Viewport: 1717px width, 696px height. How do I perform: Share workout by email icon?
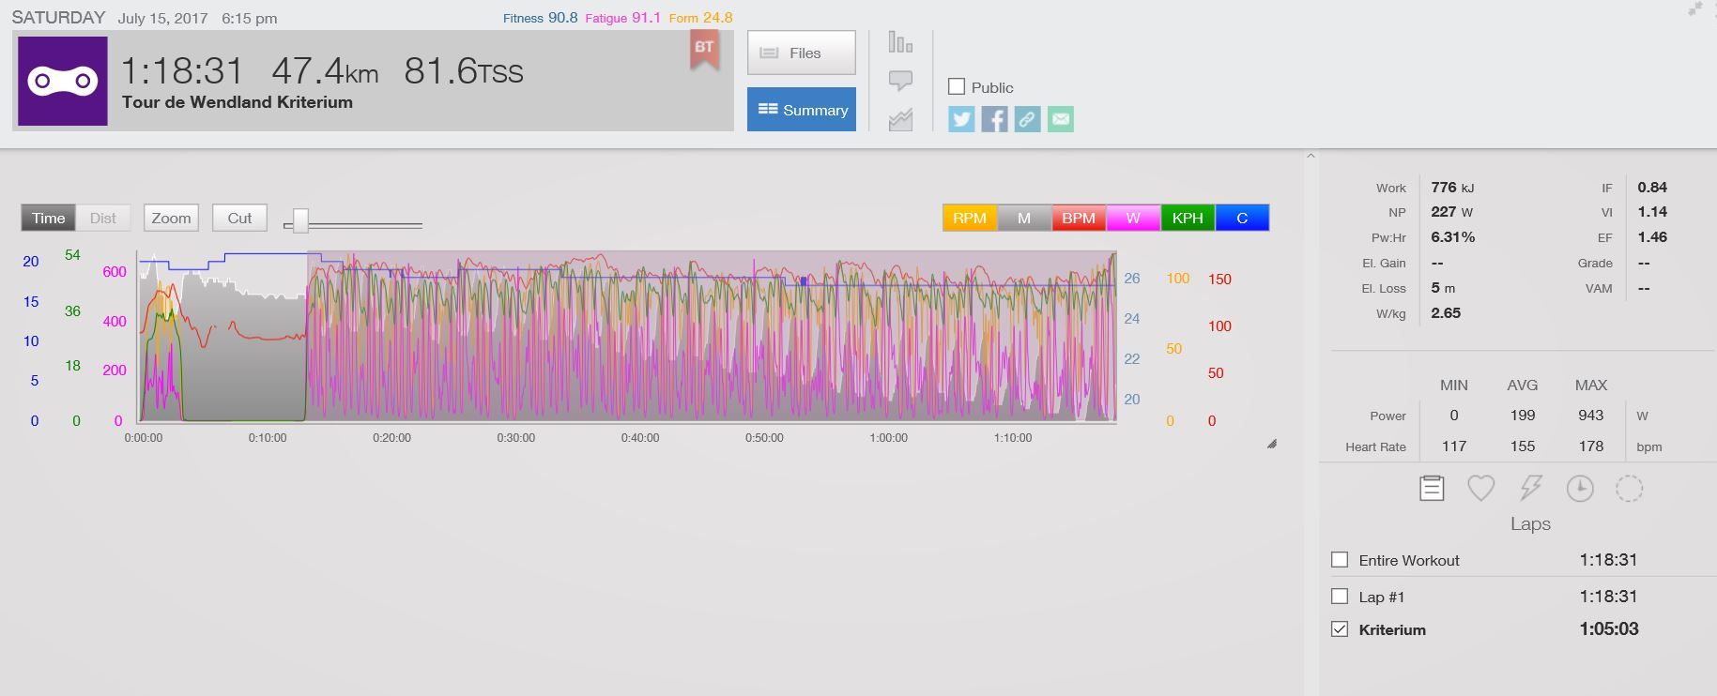tap(1060, 119)
